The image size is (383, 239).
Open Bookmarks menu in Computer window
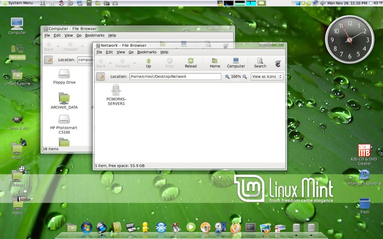pyautogui.click(x=95, y=35)
